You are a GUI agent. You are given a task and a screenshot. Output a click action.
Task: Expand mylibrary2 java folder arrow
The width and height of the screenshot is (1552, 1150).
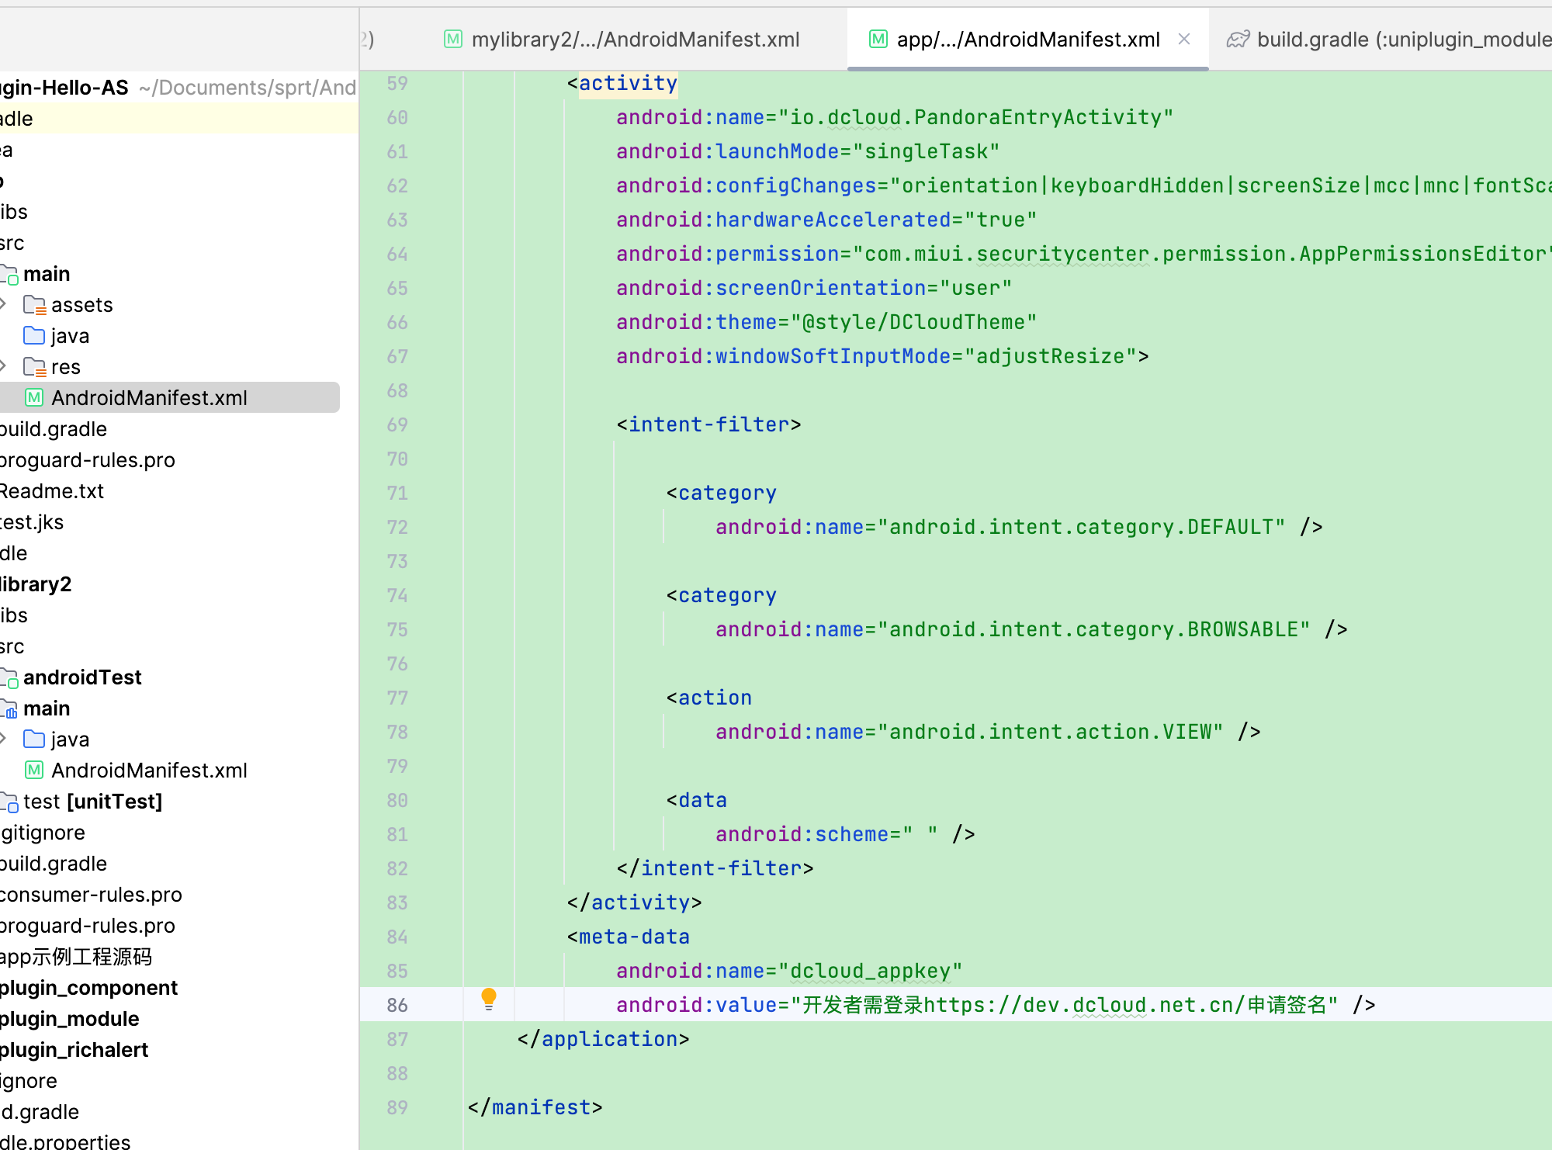tap(4, 739)
